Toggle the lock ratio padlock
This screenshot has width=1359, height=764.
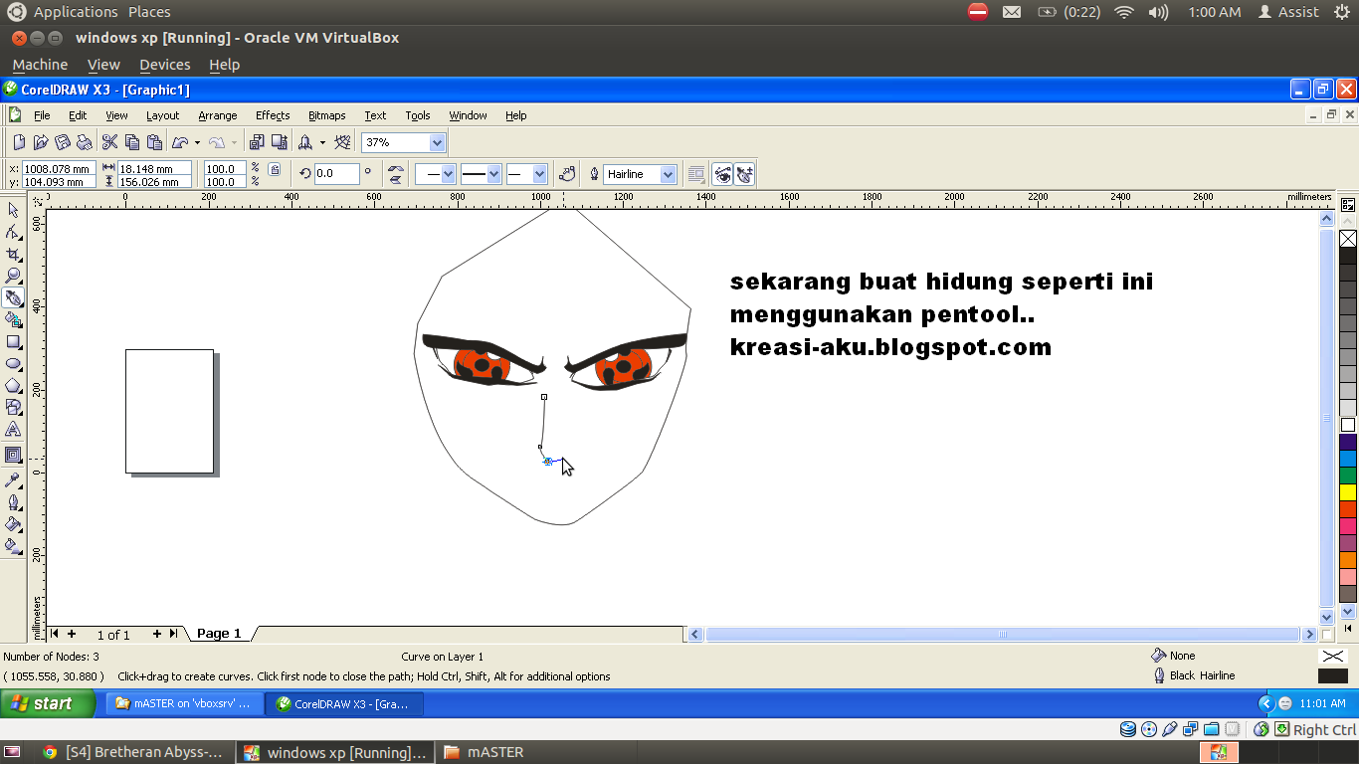click(x=275, y=170)
